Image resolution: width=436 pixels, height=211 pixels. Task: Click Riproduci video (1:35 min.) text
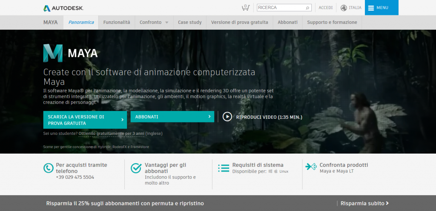click(269, 117)
